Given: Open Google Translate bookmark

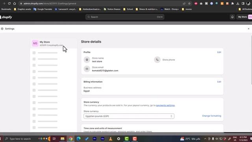Looking at the screenshot, I should (43, 9).
